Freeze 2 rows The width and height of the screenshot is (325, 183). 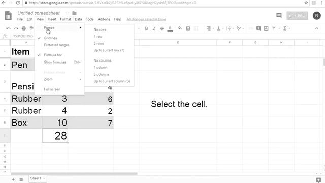coord(110,43)
